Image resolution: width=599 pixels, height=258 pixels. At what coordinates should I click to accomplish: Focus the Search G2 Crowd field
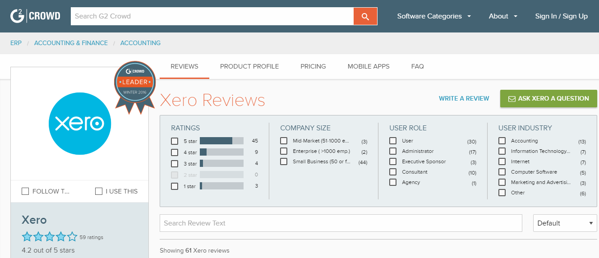tap(212, 16)
